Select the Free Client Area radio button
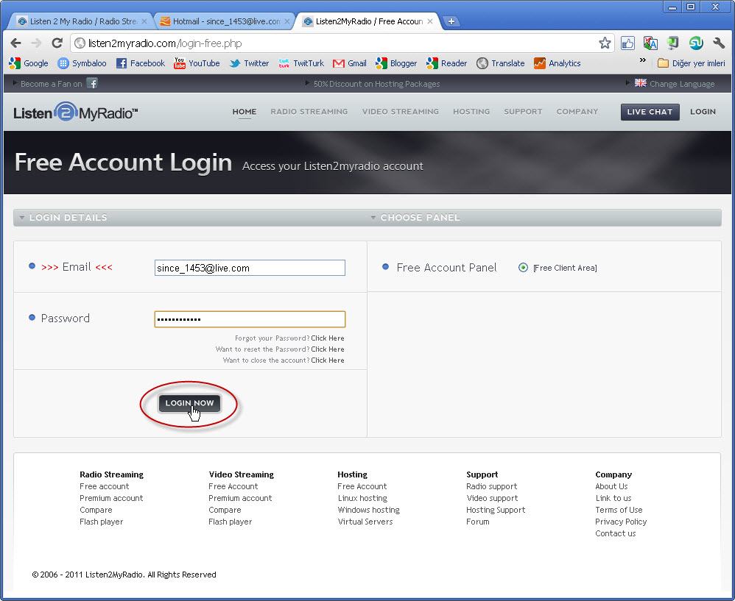735x601 pixels. 523,267
